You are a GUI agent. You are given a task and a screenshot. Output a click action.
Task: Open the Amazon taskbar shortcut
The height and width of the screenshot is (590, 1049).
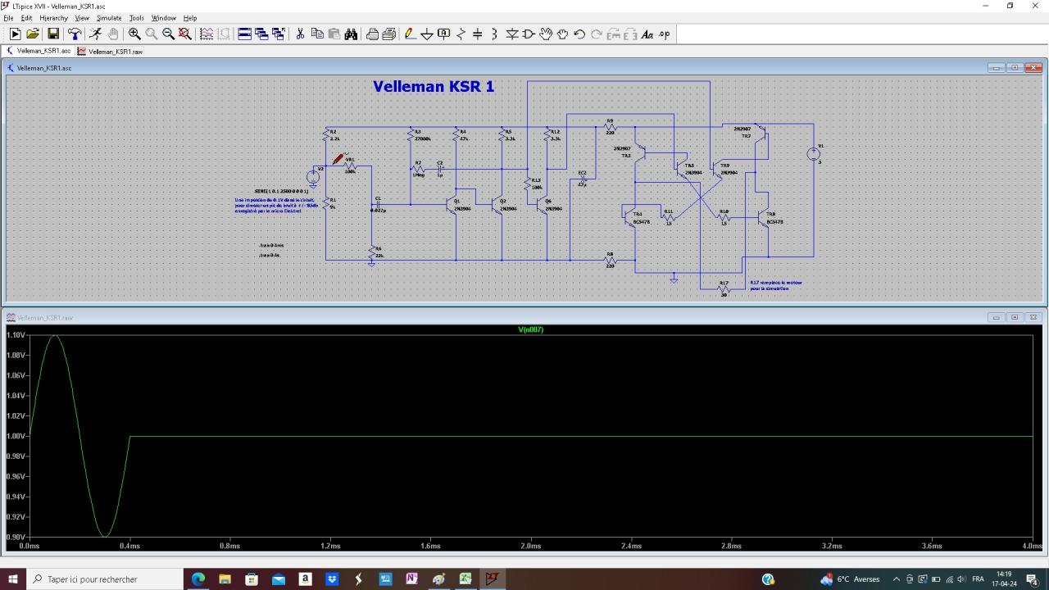click(x=305, y=579)
